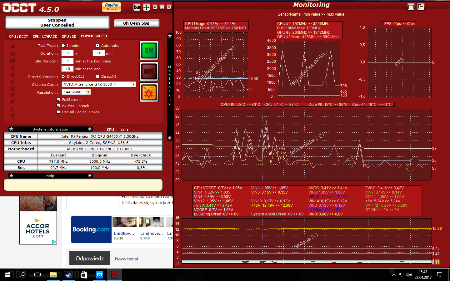The height and width of the screenshot is (281, 450).
Task: Stop the test with the OFF button
Action: tap(149, 71)
